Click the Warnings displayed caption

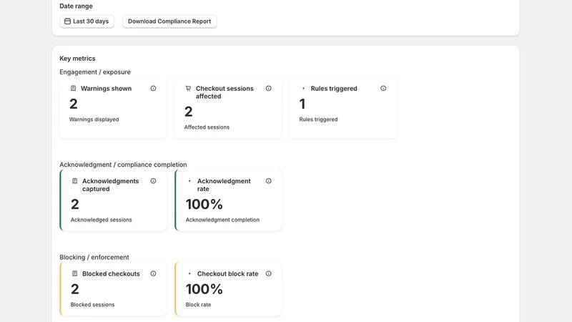(x=94, y=119)
